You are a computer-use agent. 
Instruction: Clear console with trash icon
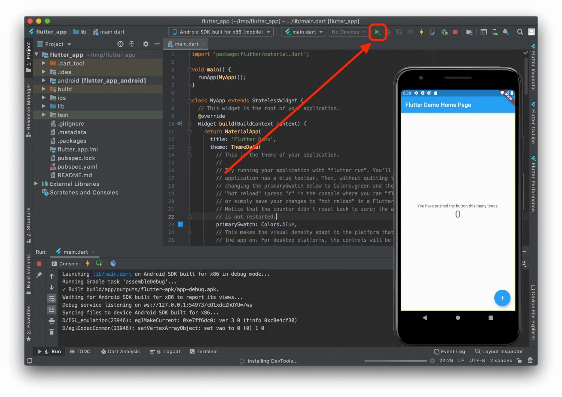52,332
